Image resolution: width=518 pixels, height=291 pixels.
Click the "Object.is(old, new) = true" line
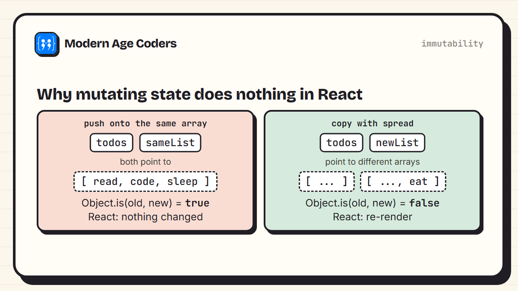click(x=145, y=203)
